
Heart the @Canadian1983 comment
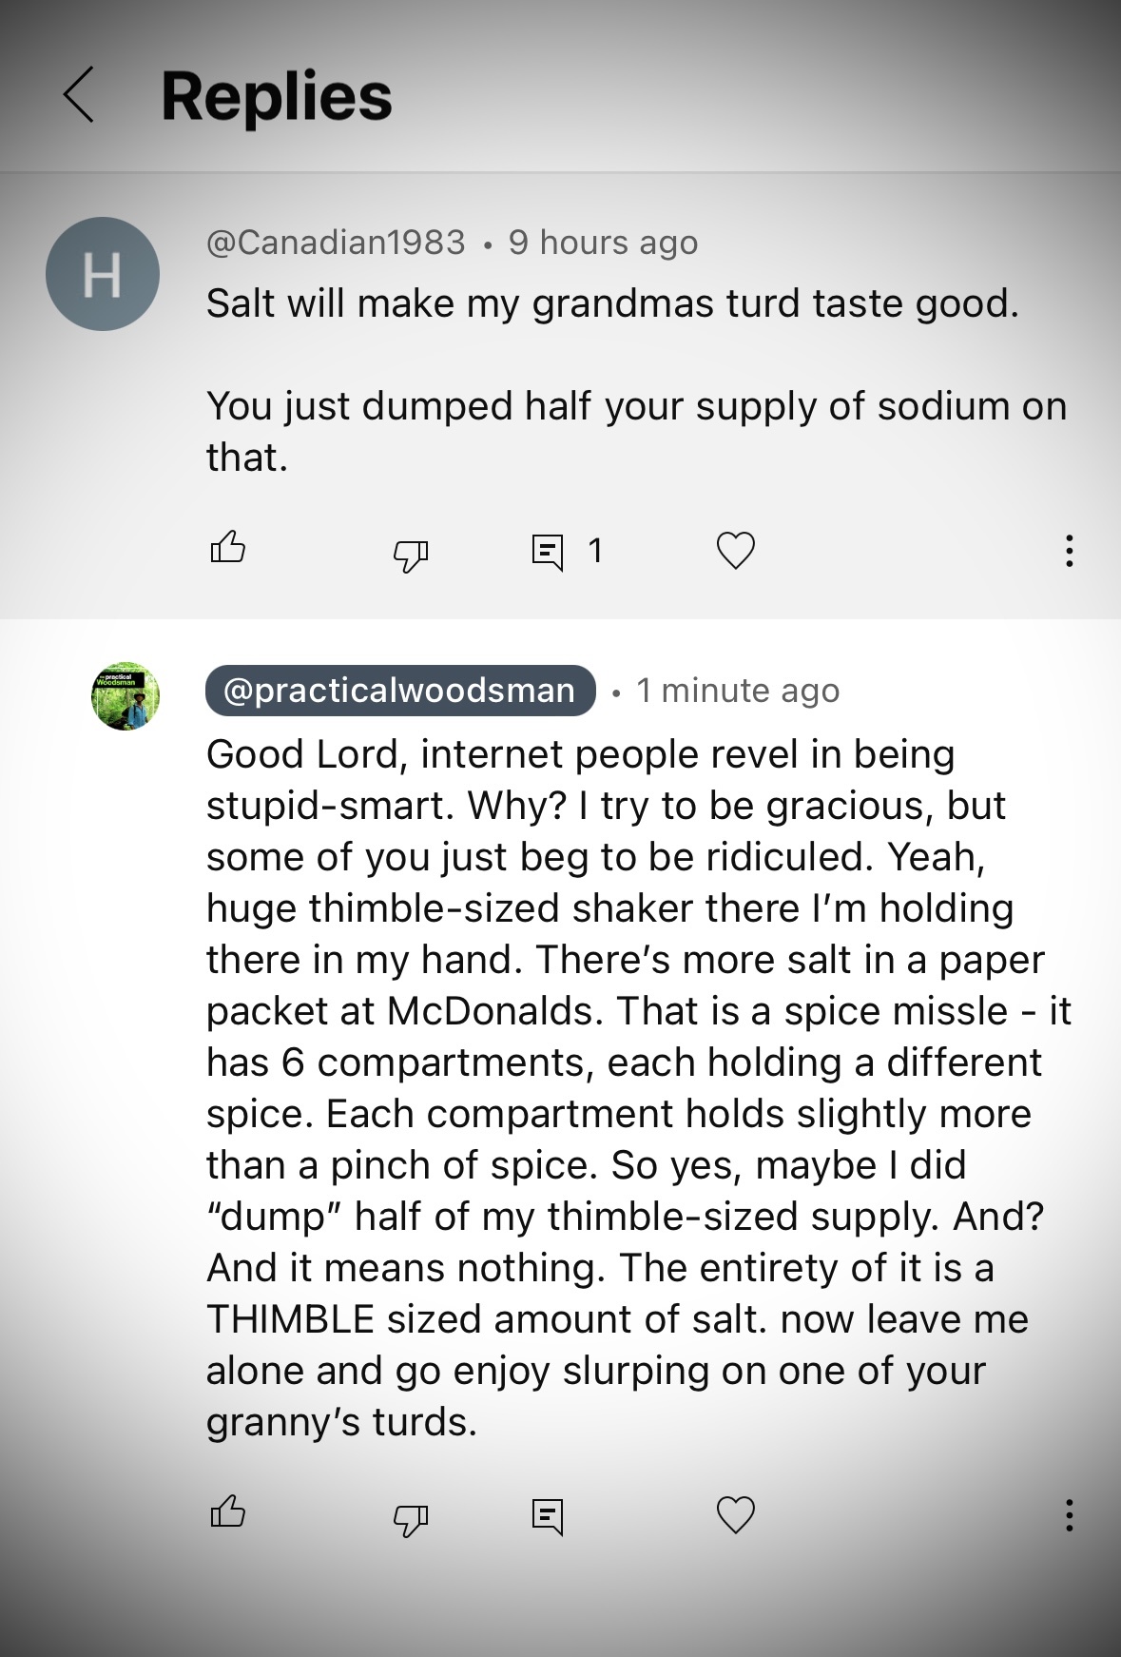pos(735,550)
